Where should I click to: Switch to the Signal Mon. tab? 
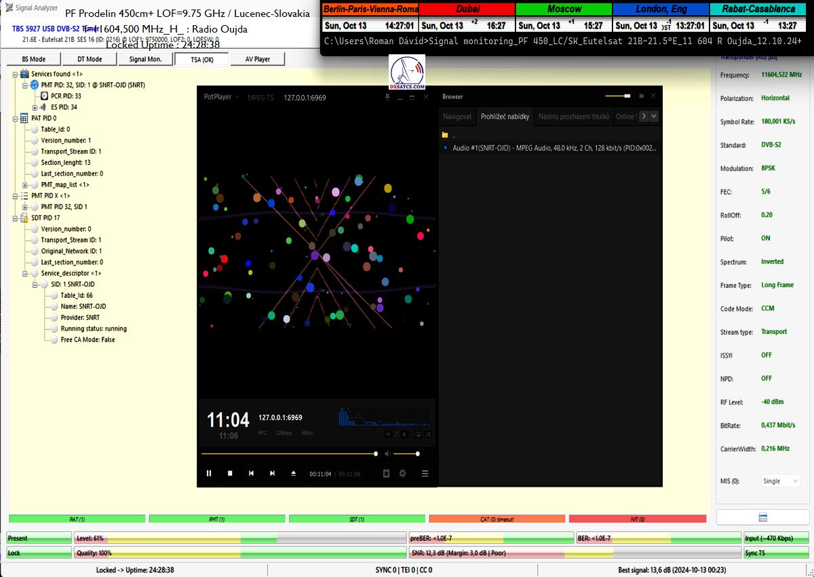point(144,59)
